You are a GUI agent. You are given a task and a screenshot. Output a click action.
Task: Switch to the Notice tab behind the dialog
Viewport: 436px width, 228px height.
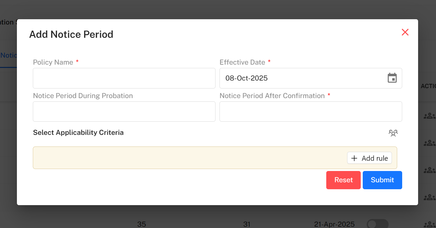coord(8,55)
